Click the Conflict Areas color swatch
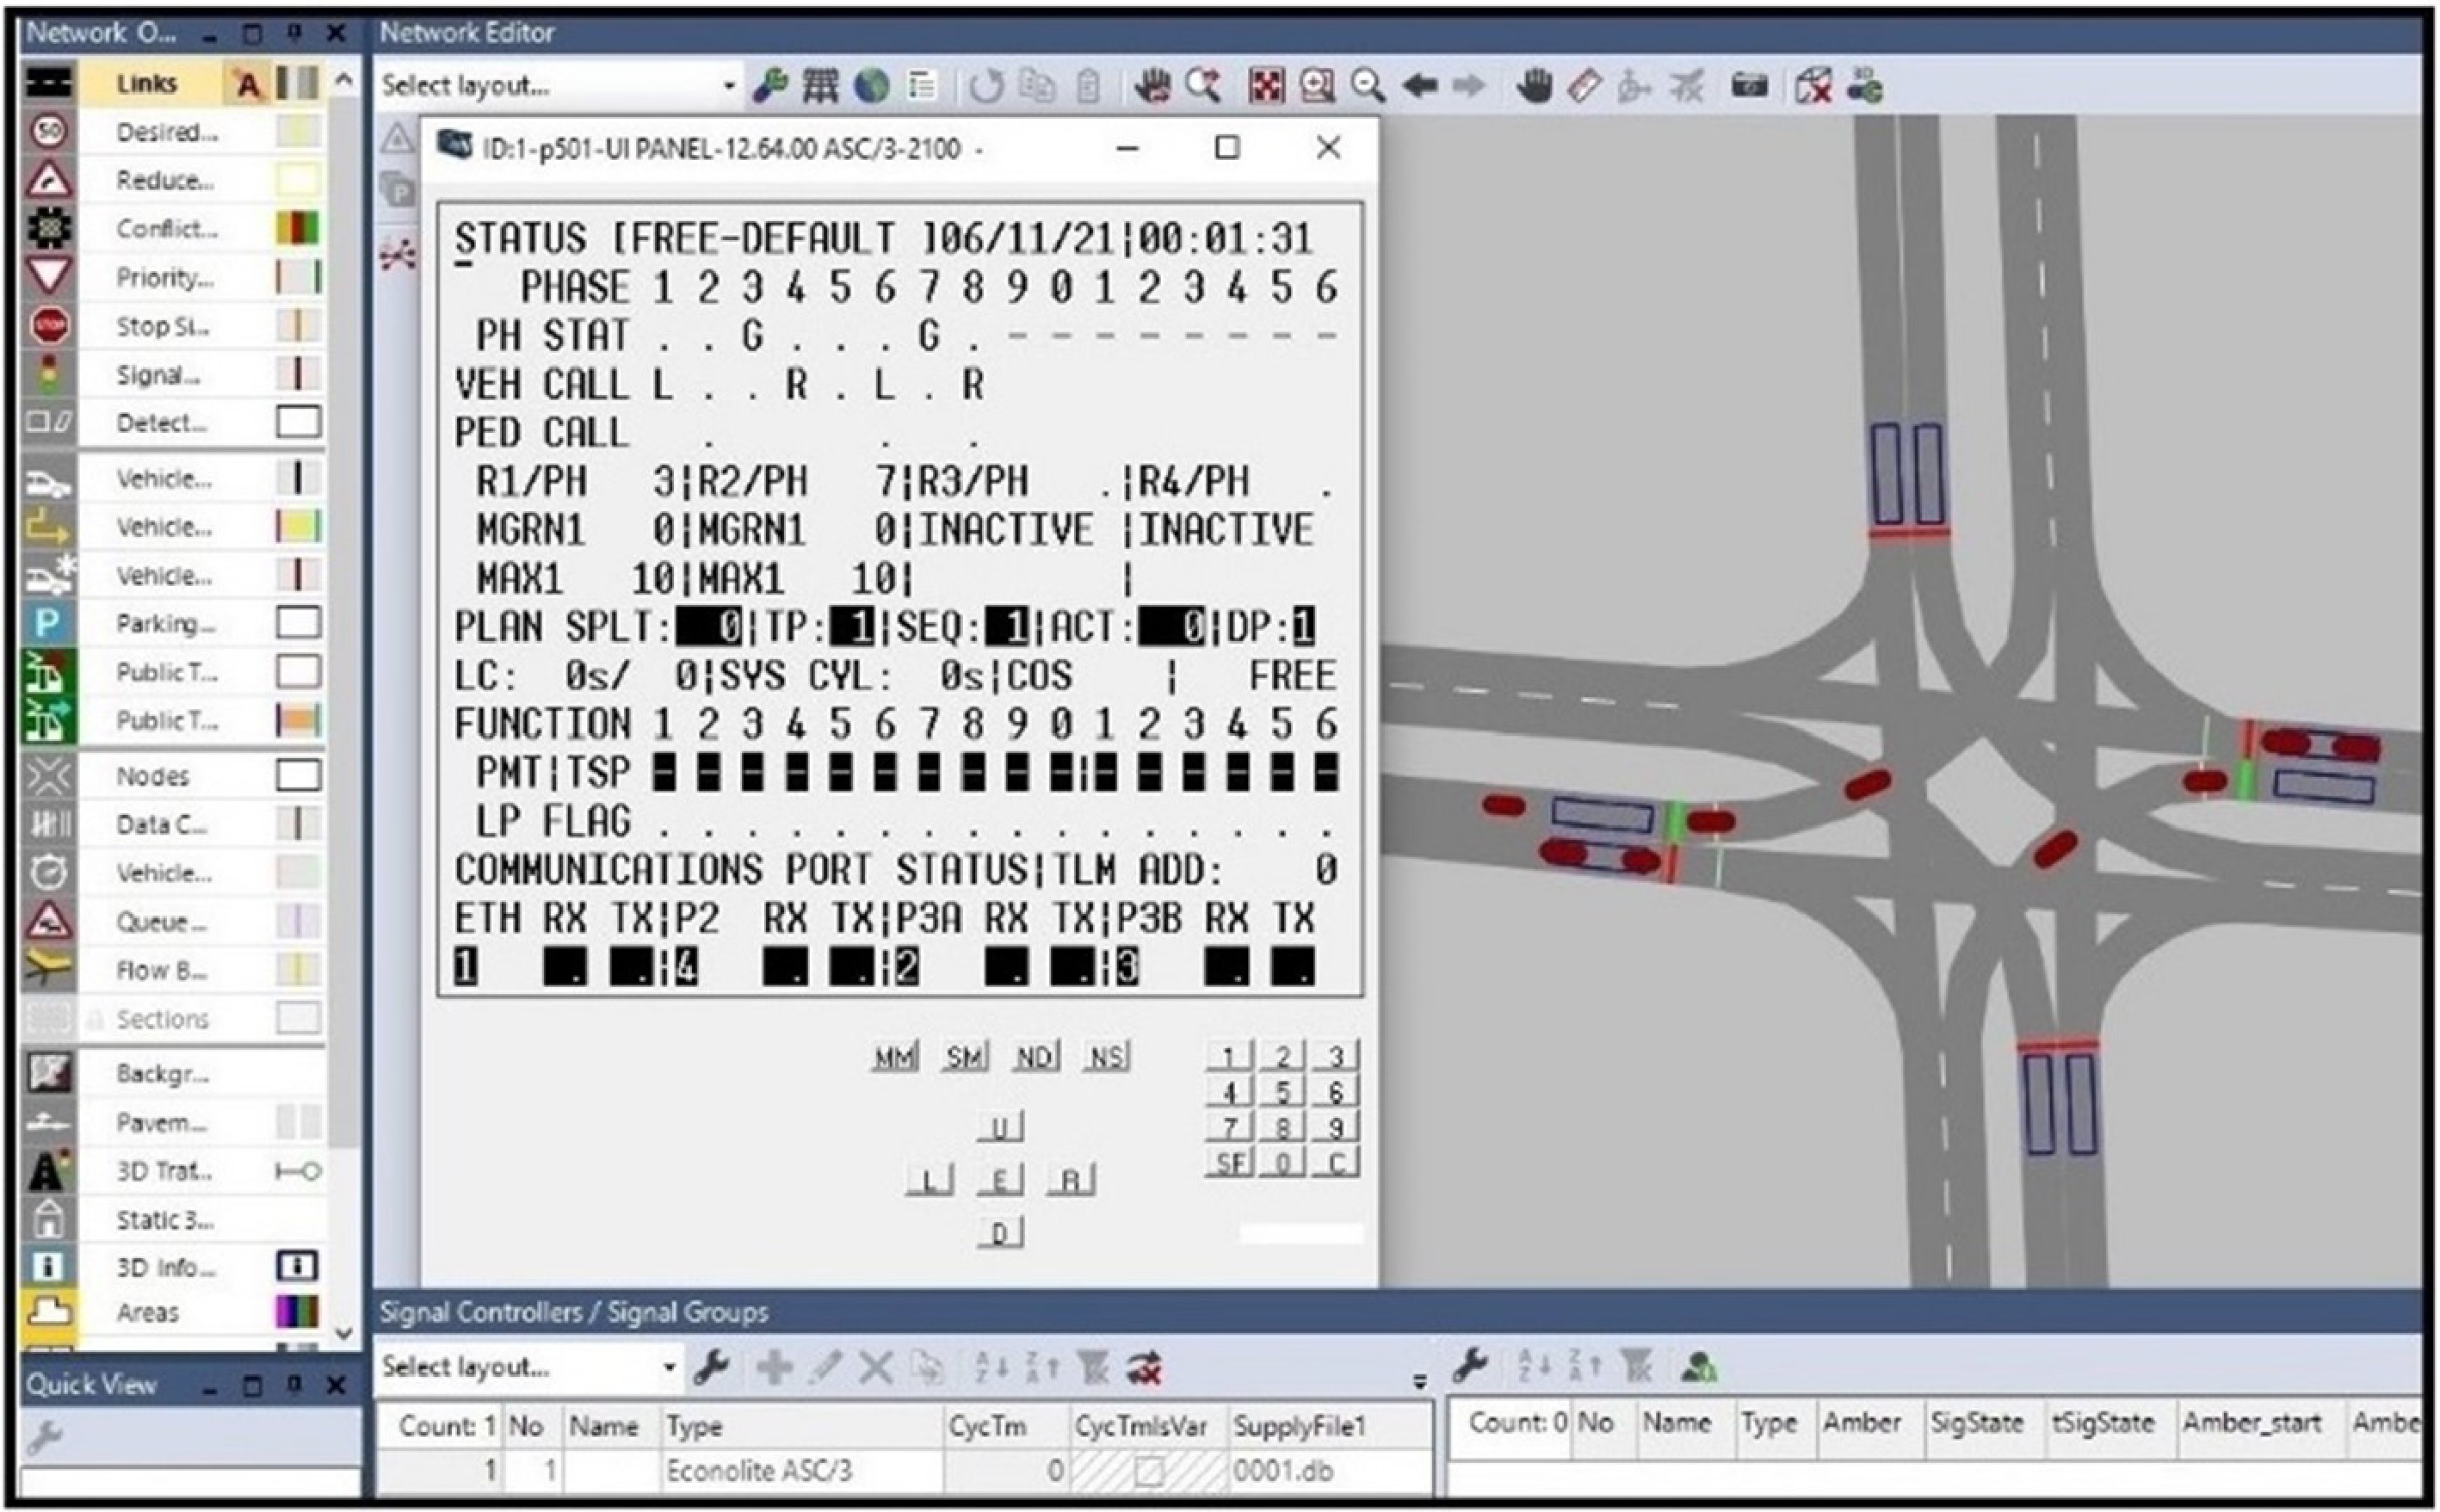The width and height of the screenshot is (2440, 1512). coord(297,229)
